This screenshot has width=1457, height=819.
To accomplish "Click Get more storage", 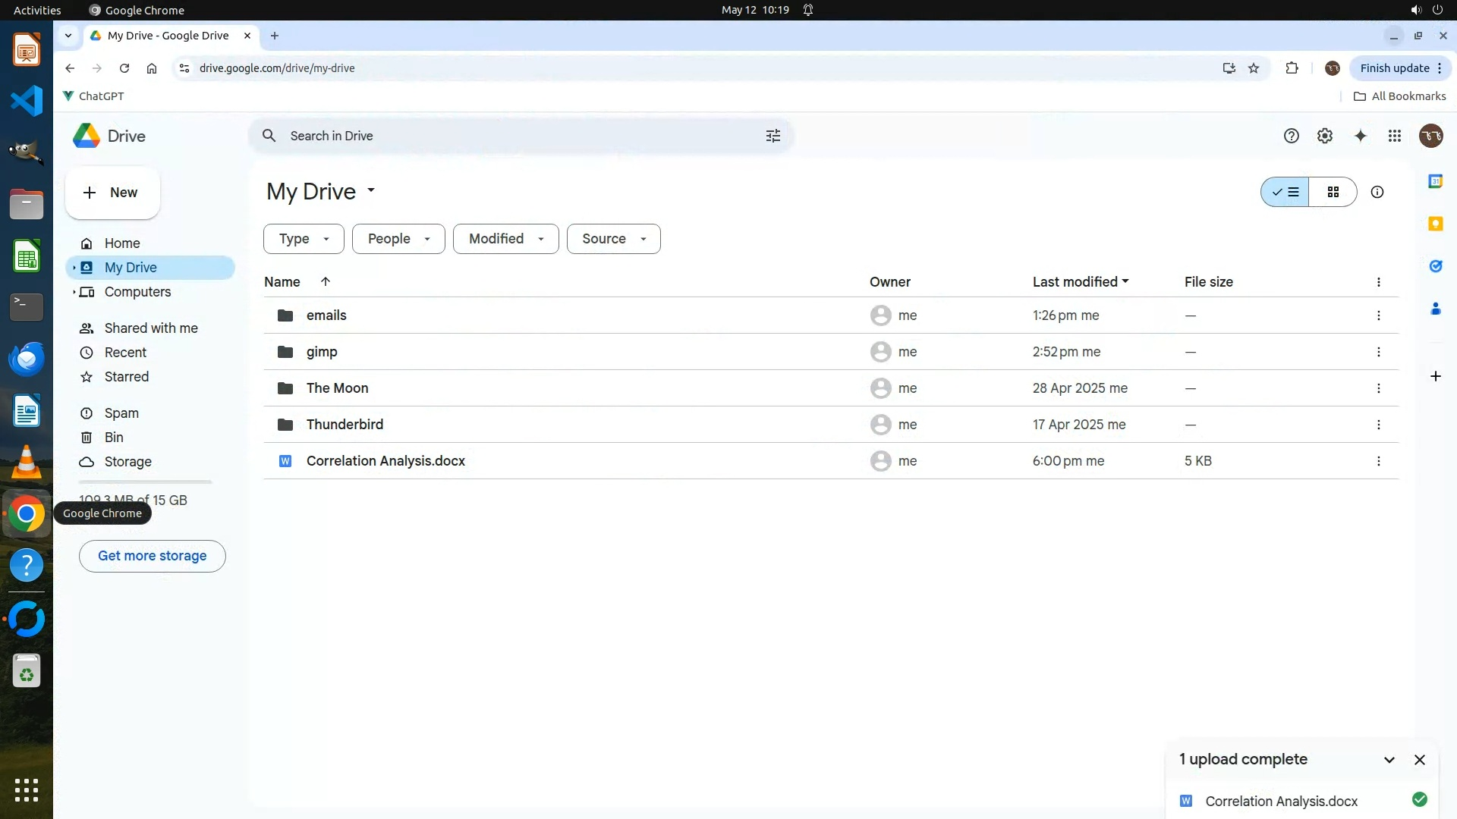I will 152,556.
